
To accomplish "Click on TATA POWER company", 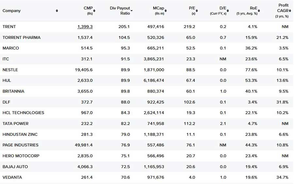I will pos(15,124).
